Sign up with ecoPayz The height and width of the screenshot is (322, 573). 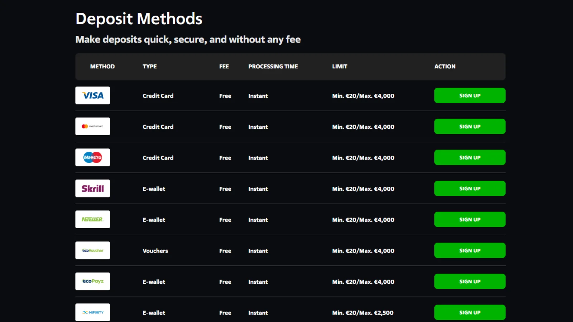pos(470,281)
